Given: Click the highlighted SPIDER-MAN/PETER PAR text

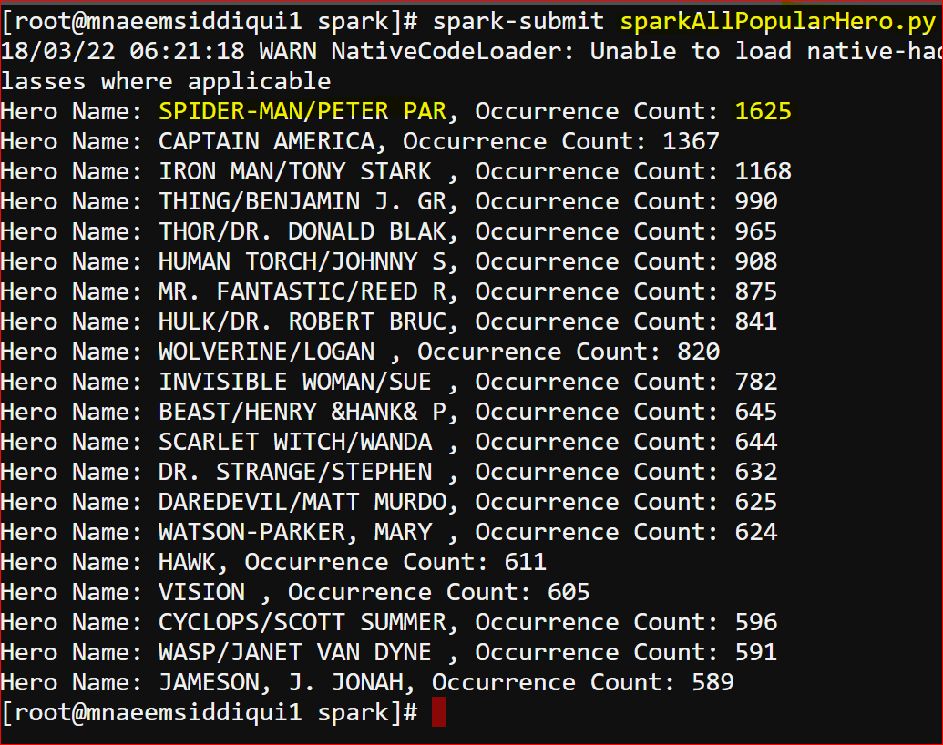Looking at the screenshot, I should pyautogui.click(x=302, y=111).
